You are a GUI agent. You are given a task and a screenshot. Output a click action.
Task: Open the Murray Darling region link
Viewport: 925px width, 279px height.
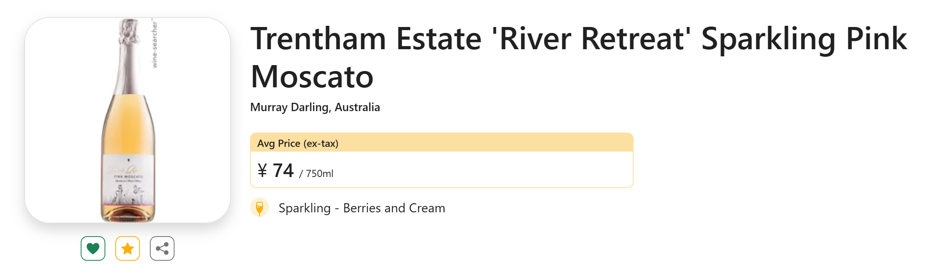(289, 107)
